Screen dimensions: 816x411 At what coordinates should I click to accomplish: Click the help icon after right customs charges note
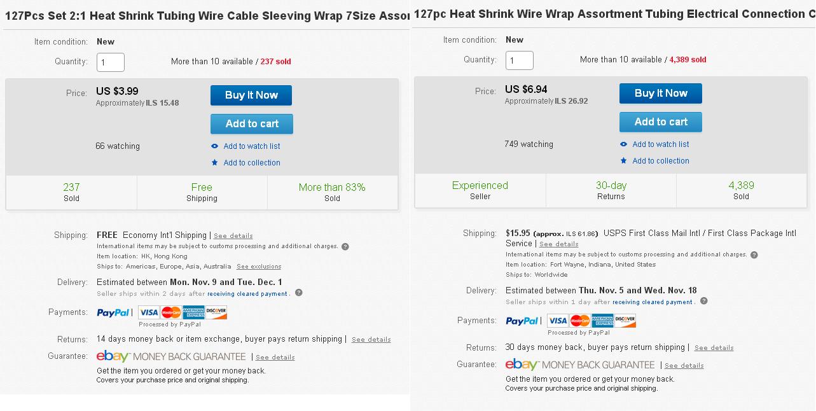[754, 254]
